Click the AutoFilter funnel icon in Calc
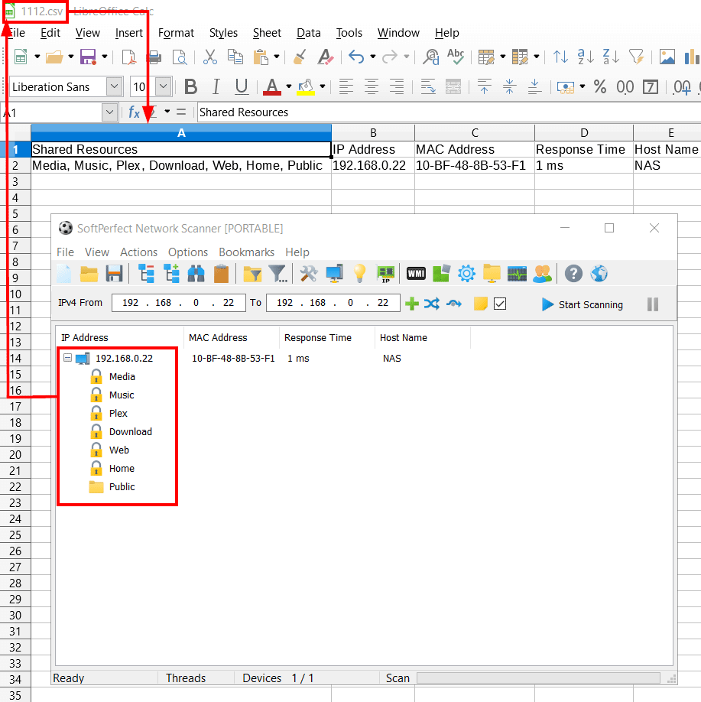Screen dimensions: 701x702 pyautogui.click(x=636, y=57)
